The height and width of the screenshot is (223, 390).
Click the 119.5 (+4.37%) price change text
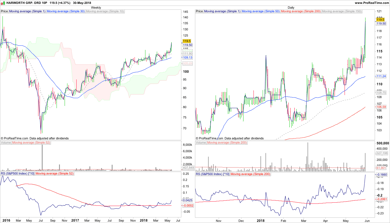(x=60, y=3)
